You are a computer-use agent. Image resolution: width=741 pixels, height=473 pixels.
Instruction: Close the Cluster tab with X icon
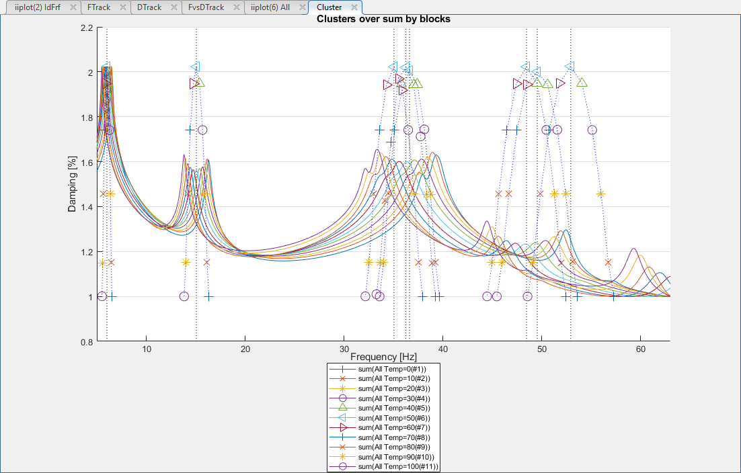(x=354, y=7)
